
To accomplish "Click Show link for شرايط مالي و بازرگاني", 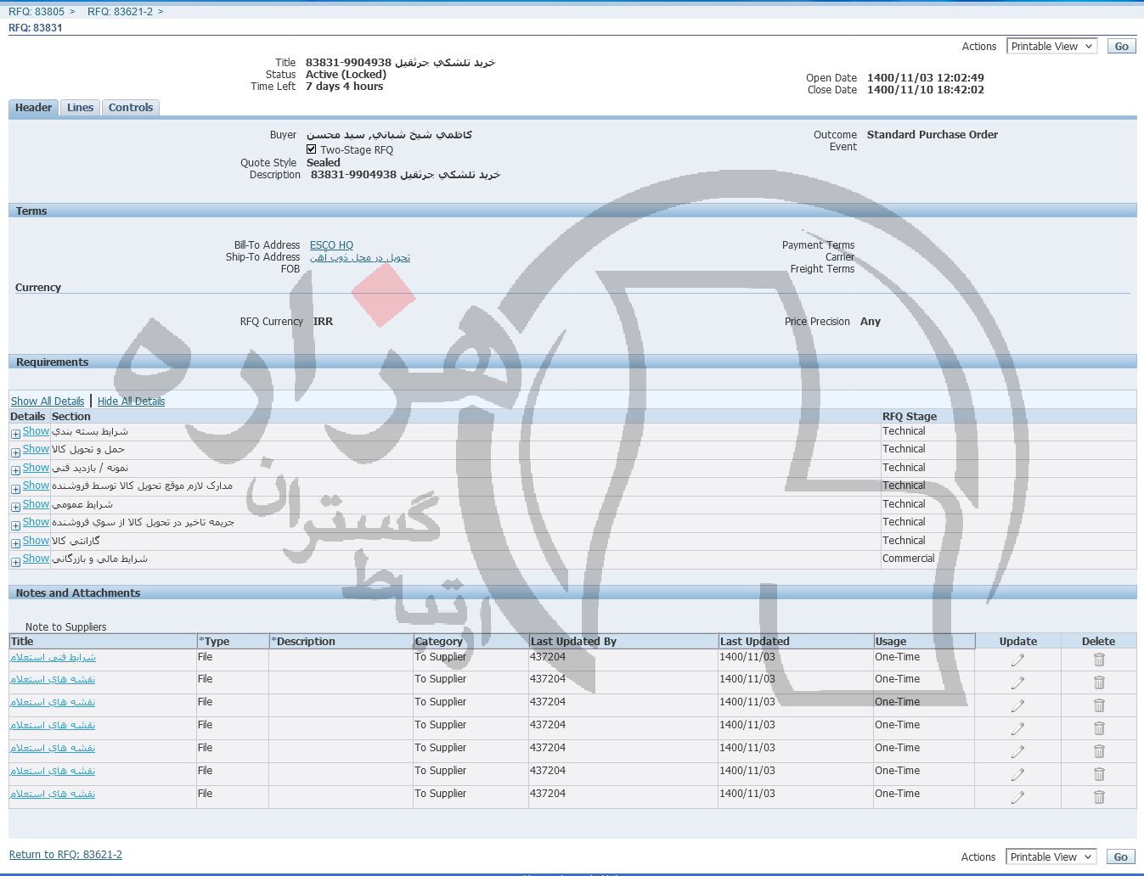I will click(36, 559).
